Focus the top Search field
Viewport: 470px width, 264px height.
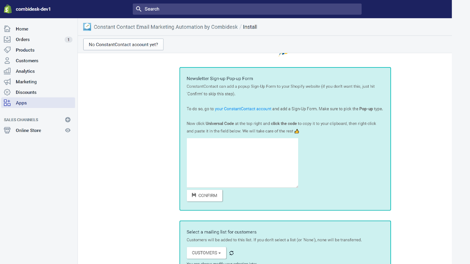pos(247,9)
